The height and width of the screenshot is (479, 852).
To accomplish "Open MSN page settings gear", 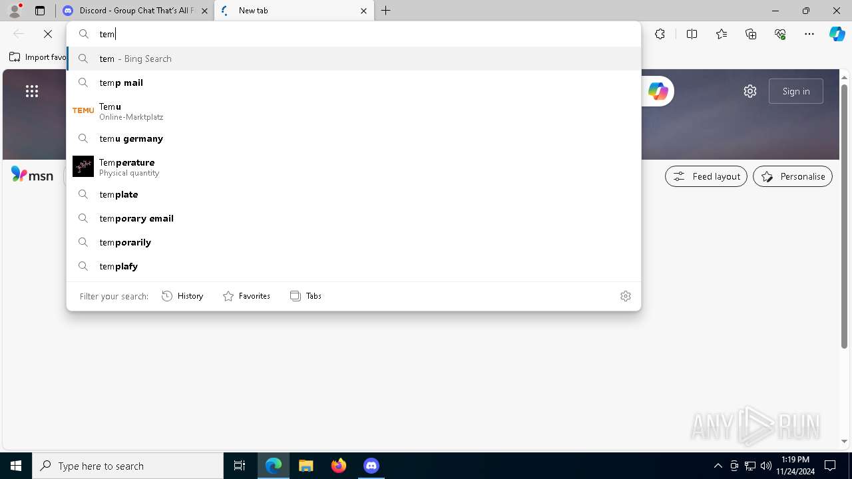I will tap(750, 91).
